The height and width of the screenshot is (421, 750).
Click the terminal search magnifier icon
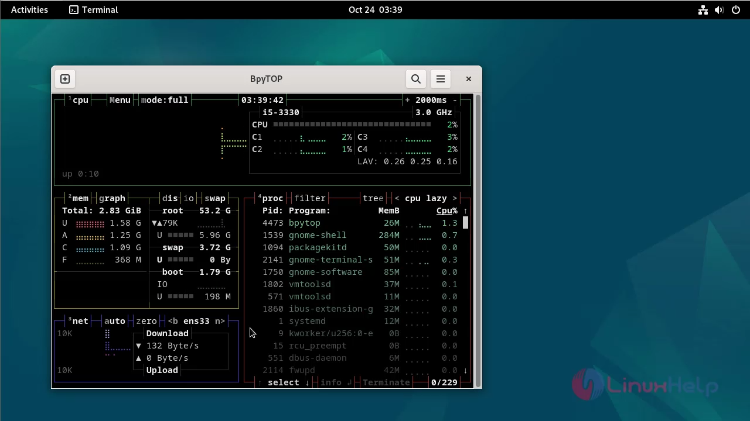point(416,79)
